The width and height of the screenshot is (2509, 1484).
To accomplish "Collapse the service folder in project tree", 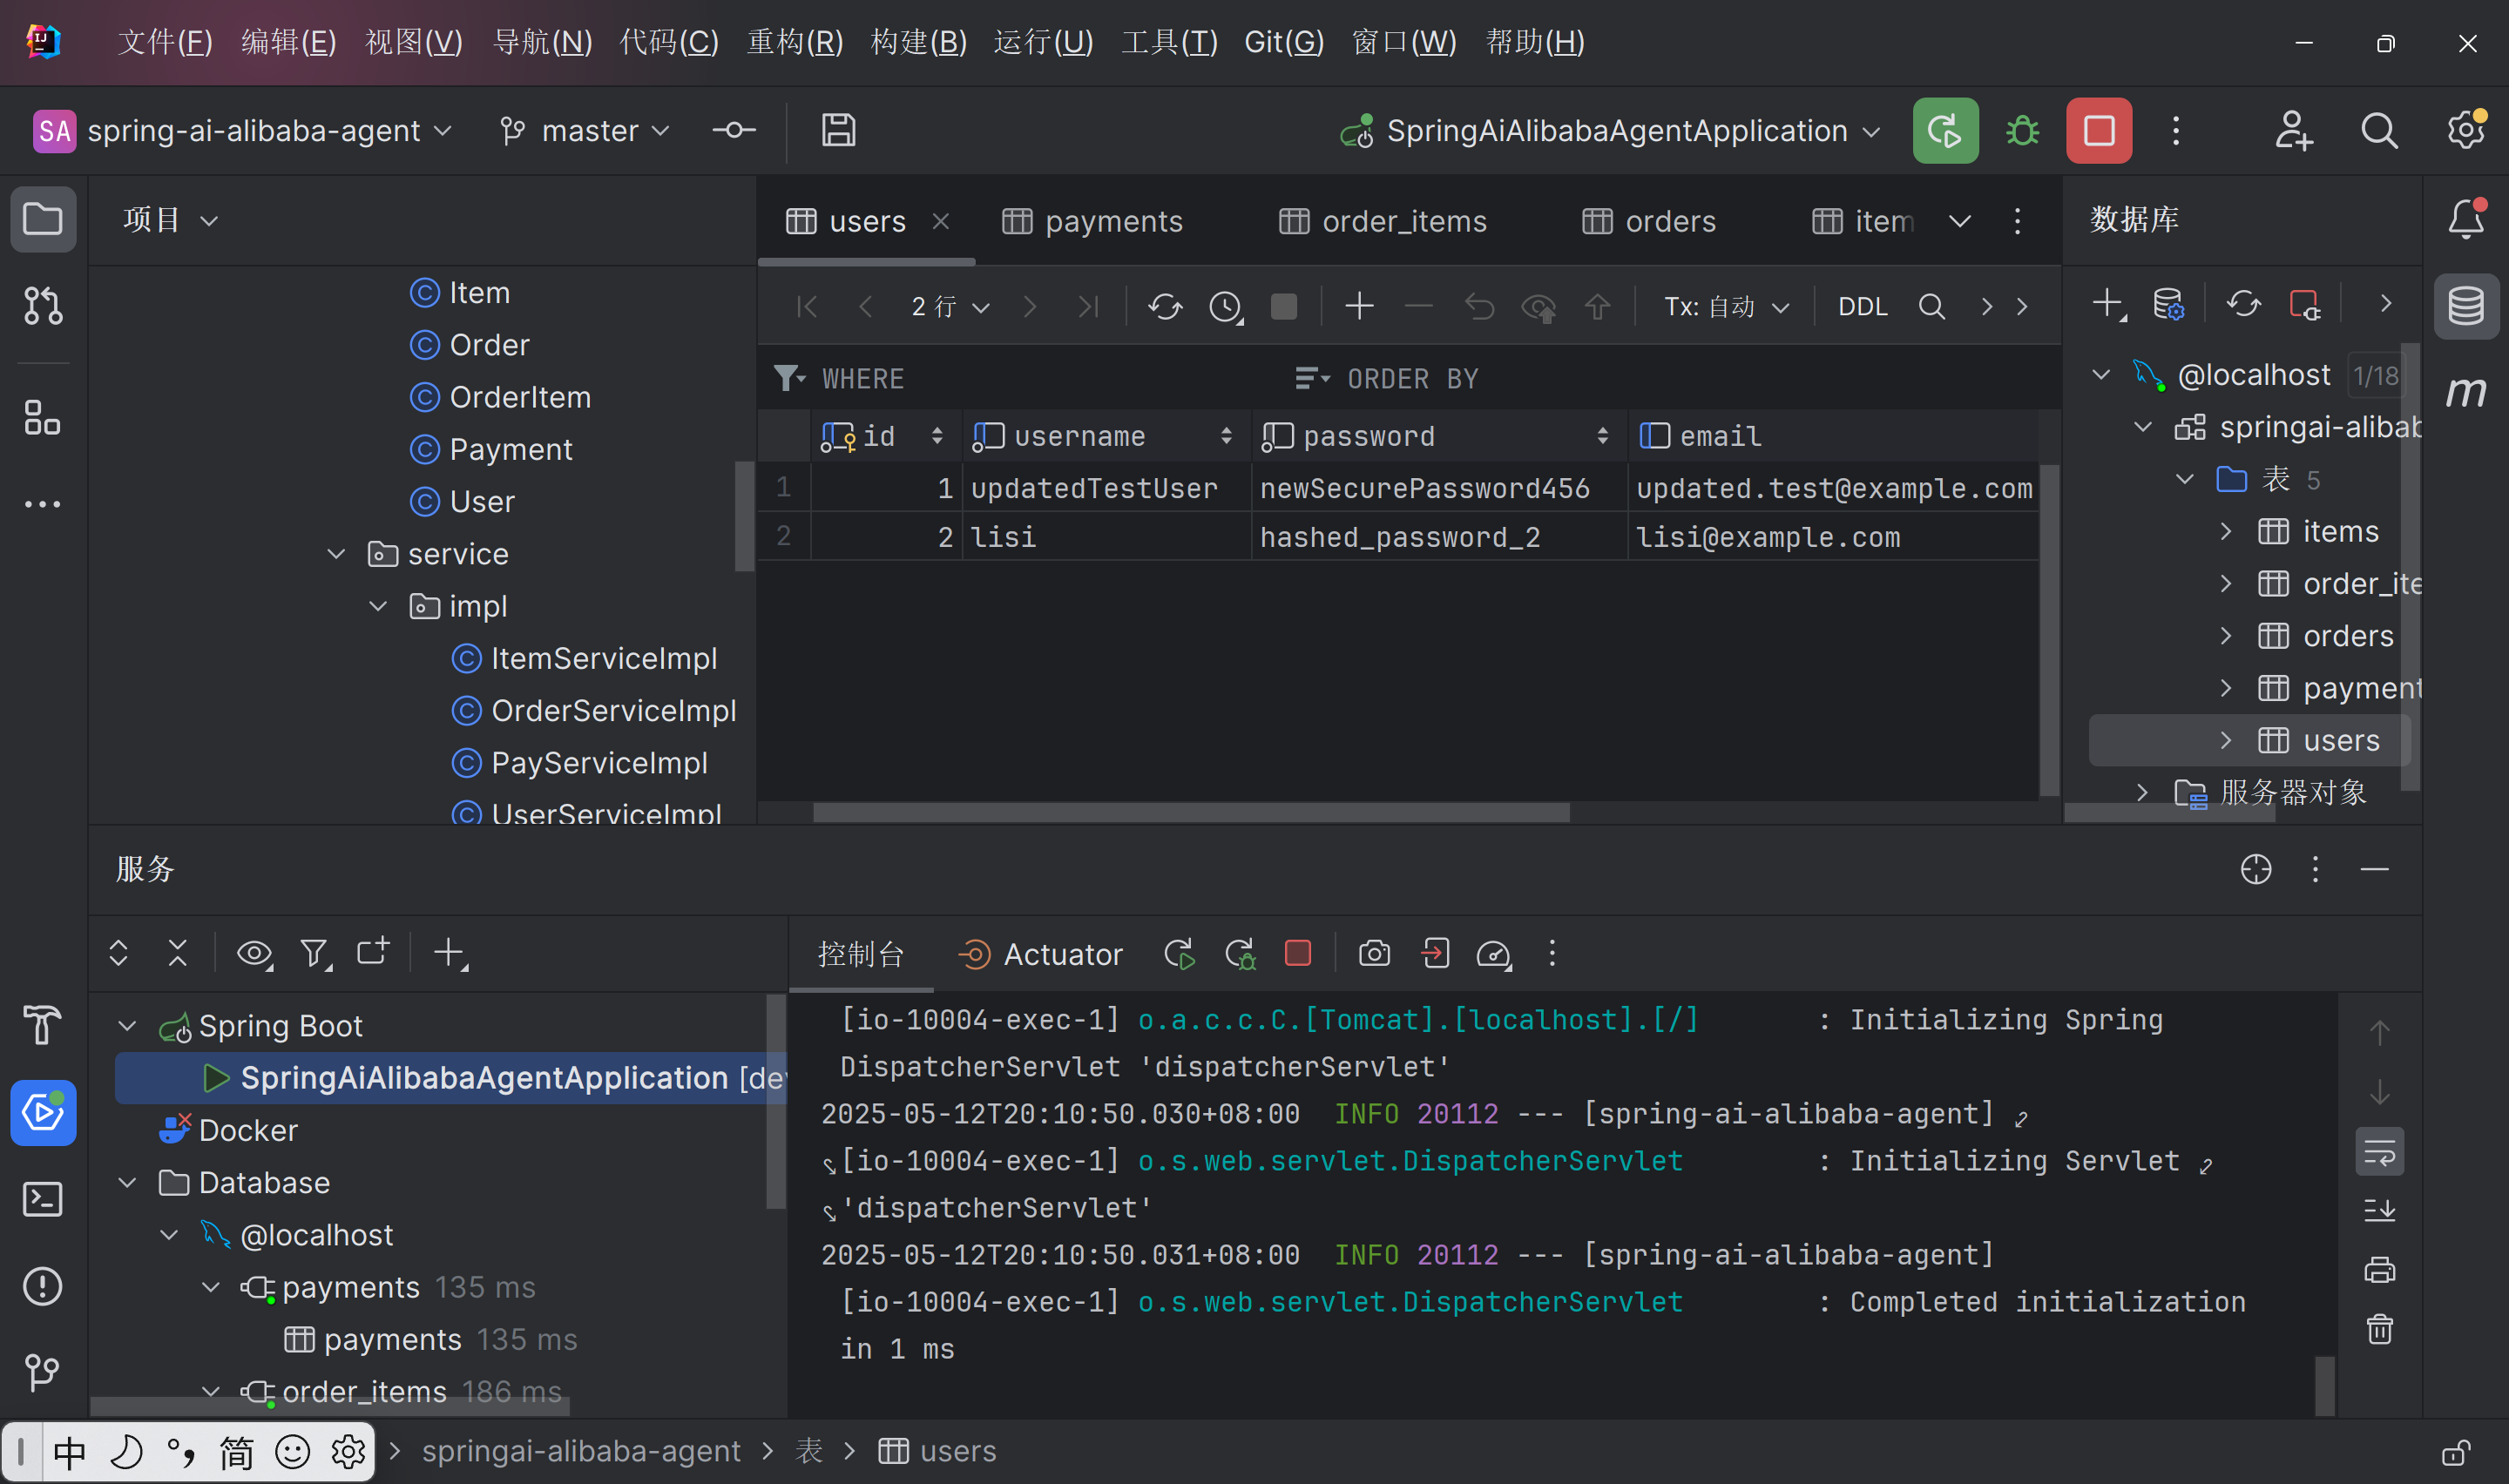I will point(337,554).
